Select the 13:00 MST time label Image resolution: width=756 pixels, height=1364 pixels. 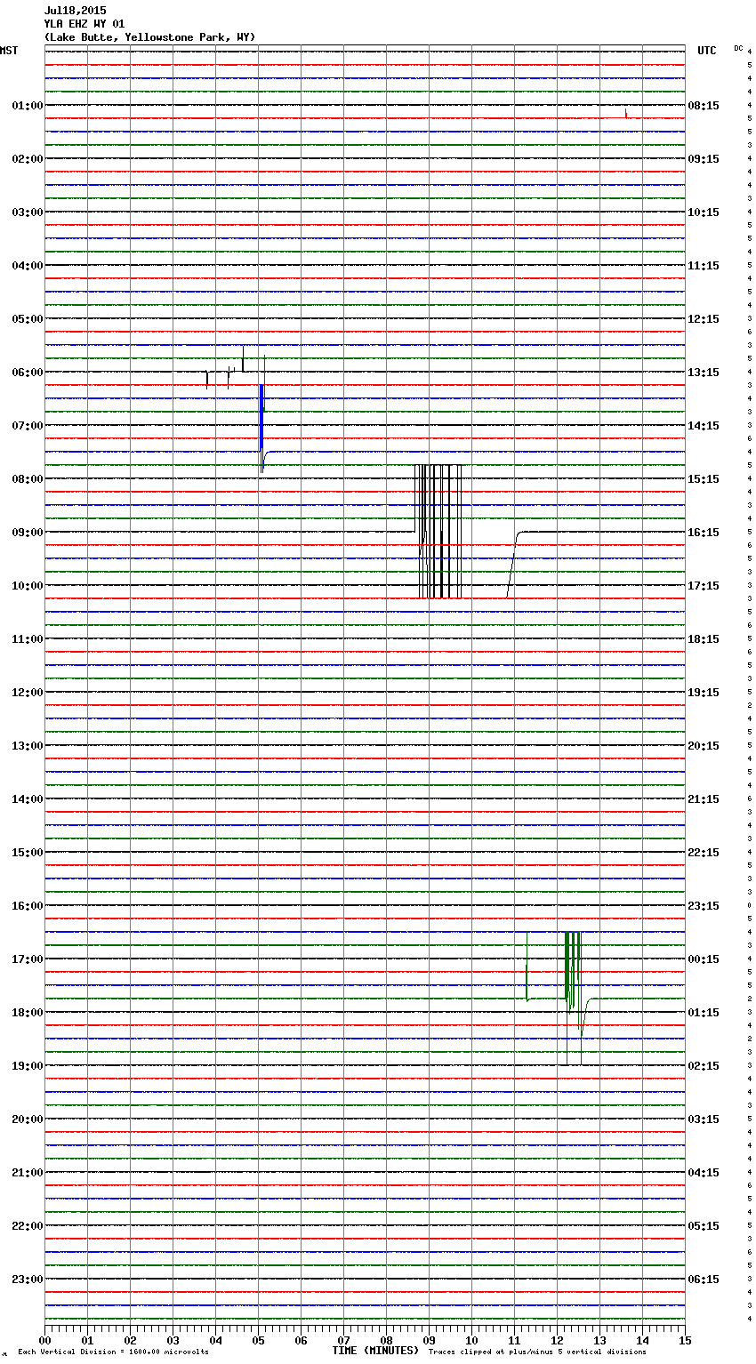(27, 746)
